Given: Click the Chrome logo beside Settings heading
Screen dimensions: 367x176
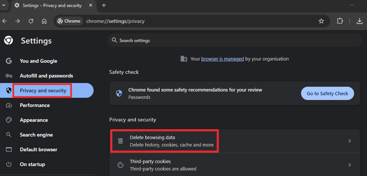Looking at the screenshot, I should (x=9, y=41).
